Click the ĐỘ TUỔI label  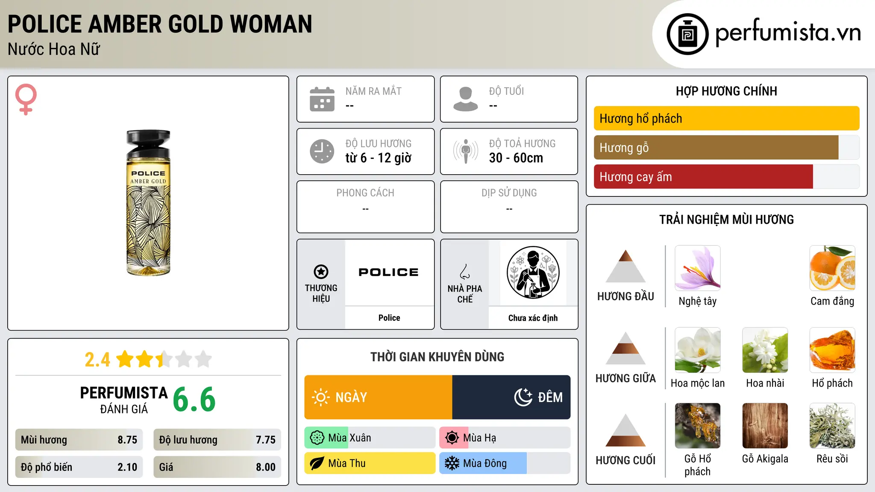point(506,91)
